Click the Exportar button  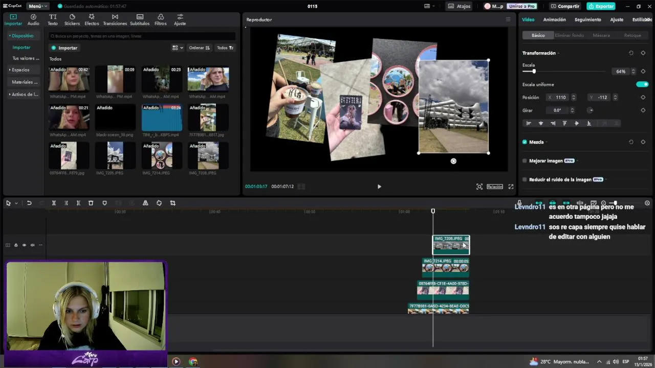click(601, 6)
